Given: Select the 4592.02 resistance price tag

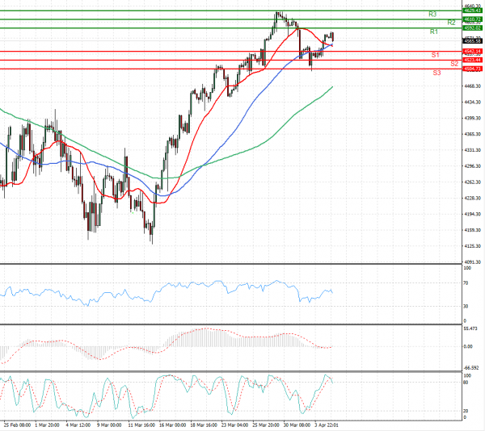Looking at the screenshot, I should pyautogui.click(x=473, y=28).
